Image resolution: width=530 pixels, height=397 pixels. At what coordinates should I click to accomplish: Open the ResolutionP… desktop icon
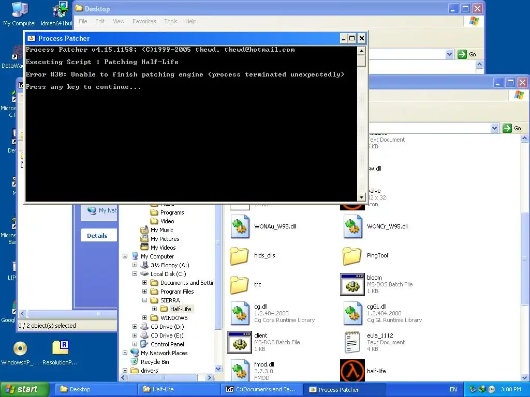pyautogui.click(x=60, y=348)
